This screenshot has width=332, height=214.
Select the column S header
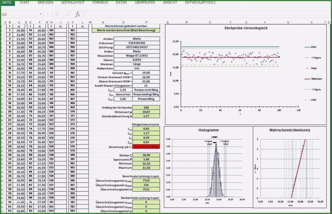point(210,22)
